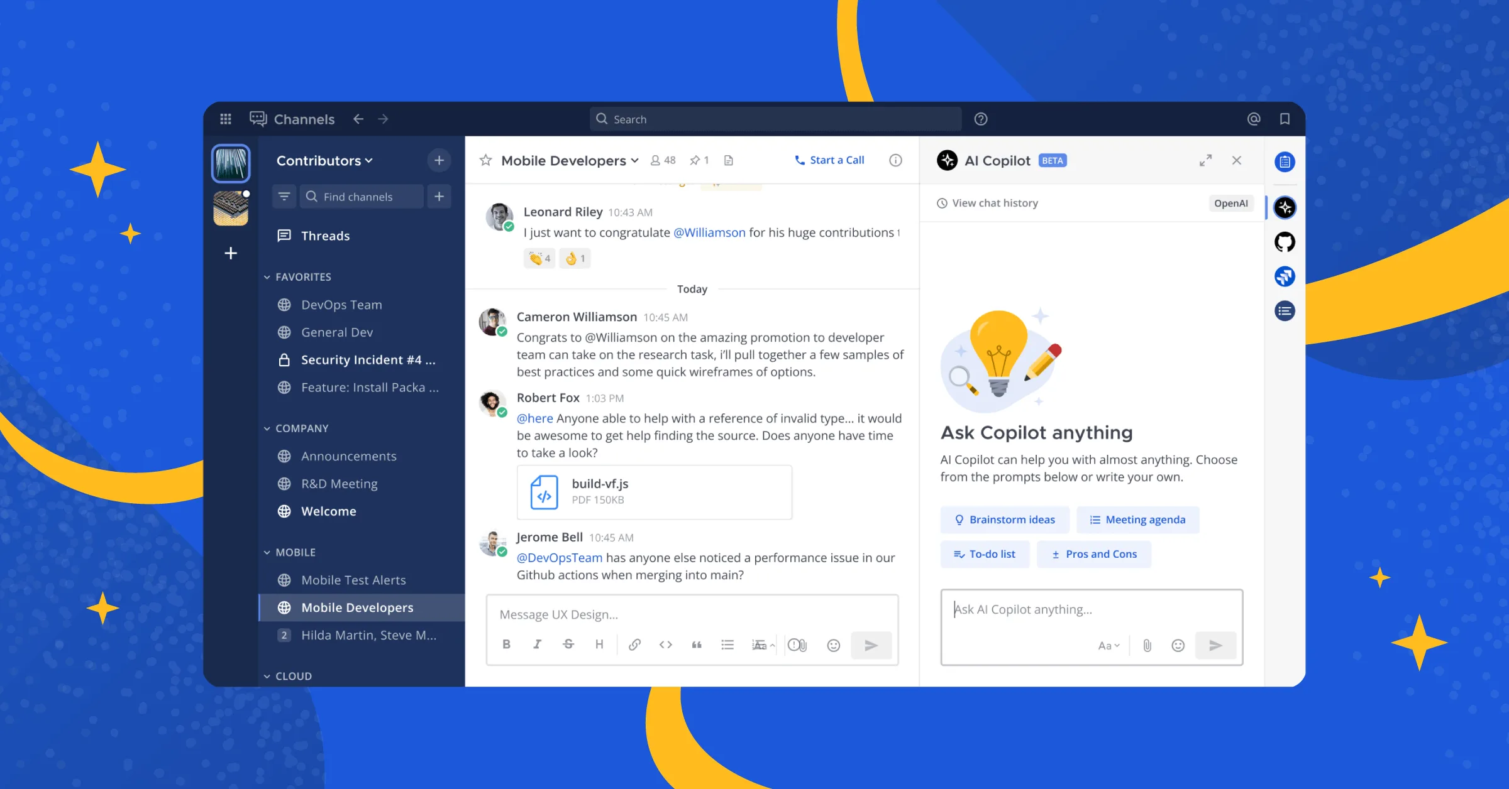
Task: Open the build-vf.js attachment
Action: pos(654,492)
